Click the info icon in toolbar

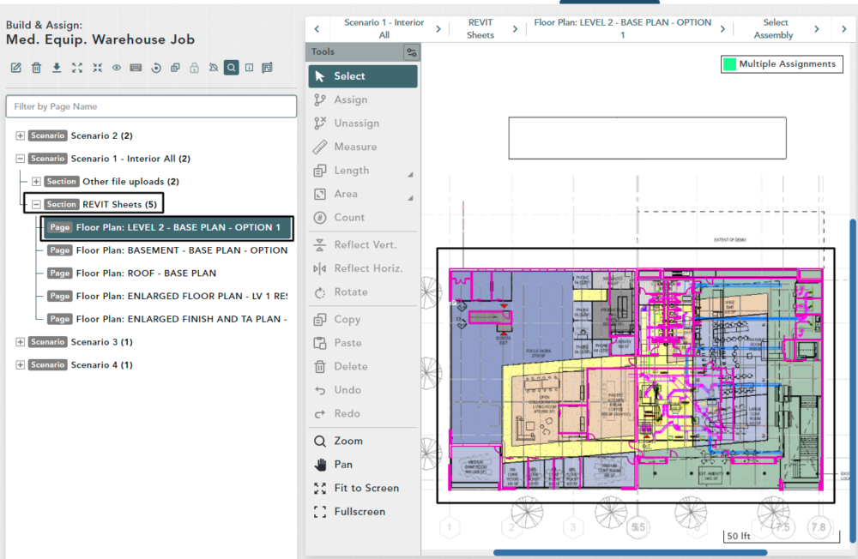(249, 68)
